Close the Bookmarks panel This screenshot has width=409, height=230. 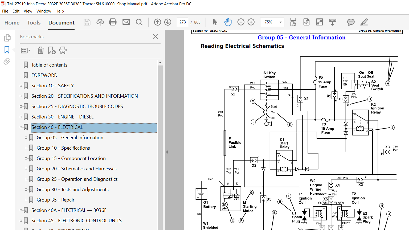tap(156, 36)
